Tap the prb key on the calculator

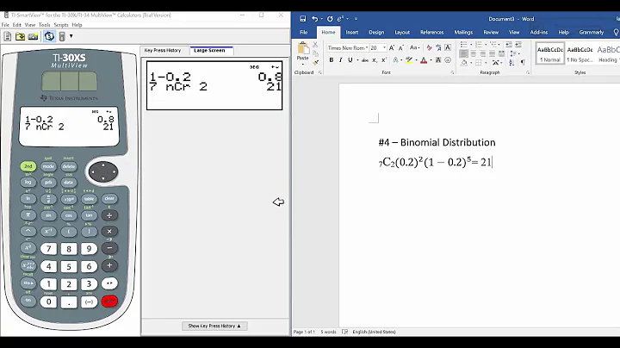point(48,183)
